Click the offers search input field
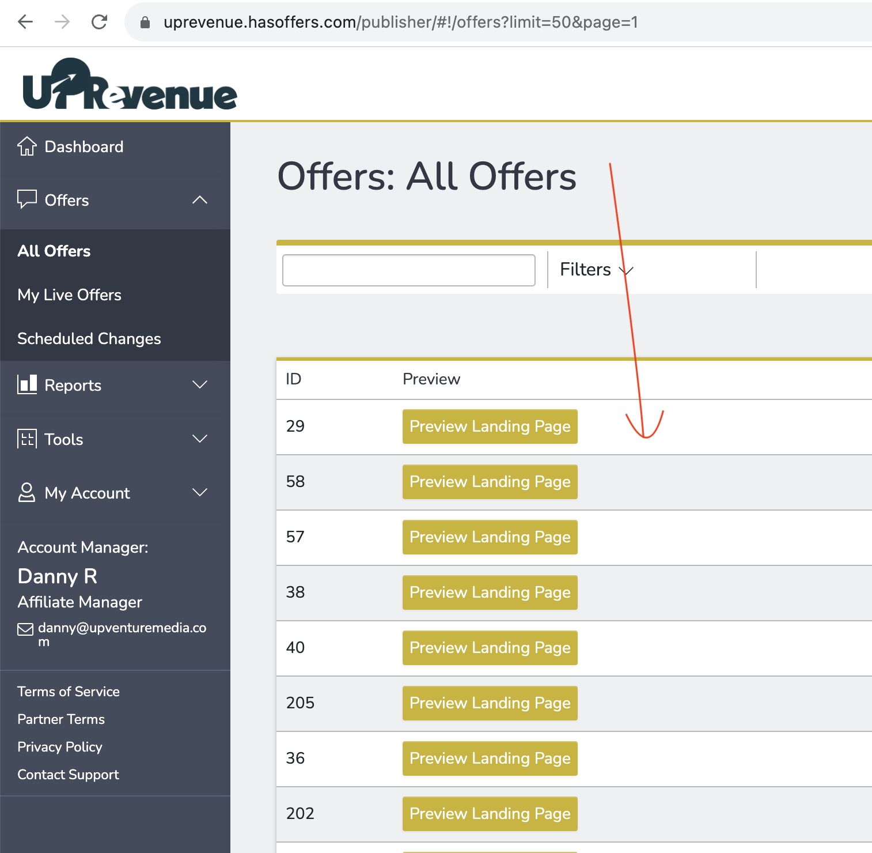Viewport: 872px width, 853px height. [409, 270]
